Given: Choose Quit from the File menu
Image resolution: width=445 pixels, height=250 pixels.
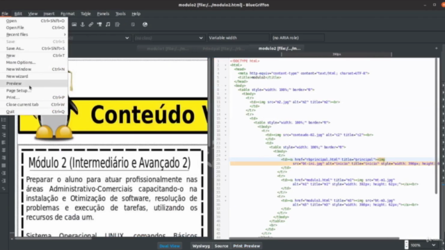Looking at the screenshot, I should coord(34,111).
